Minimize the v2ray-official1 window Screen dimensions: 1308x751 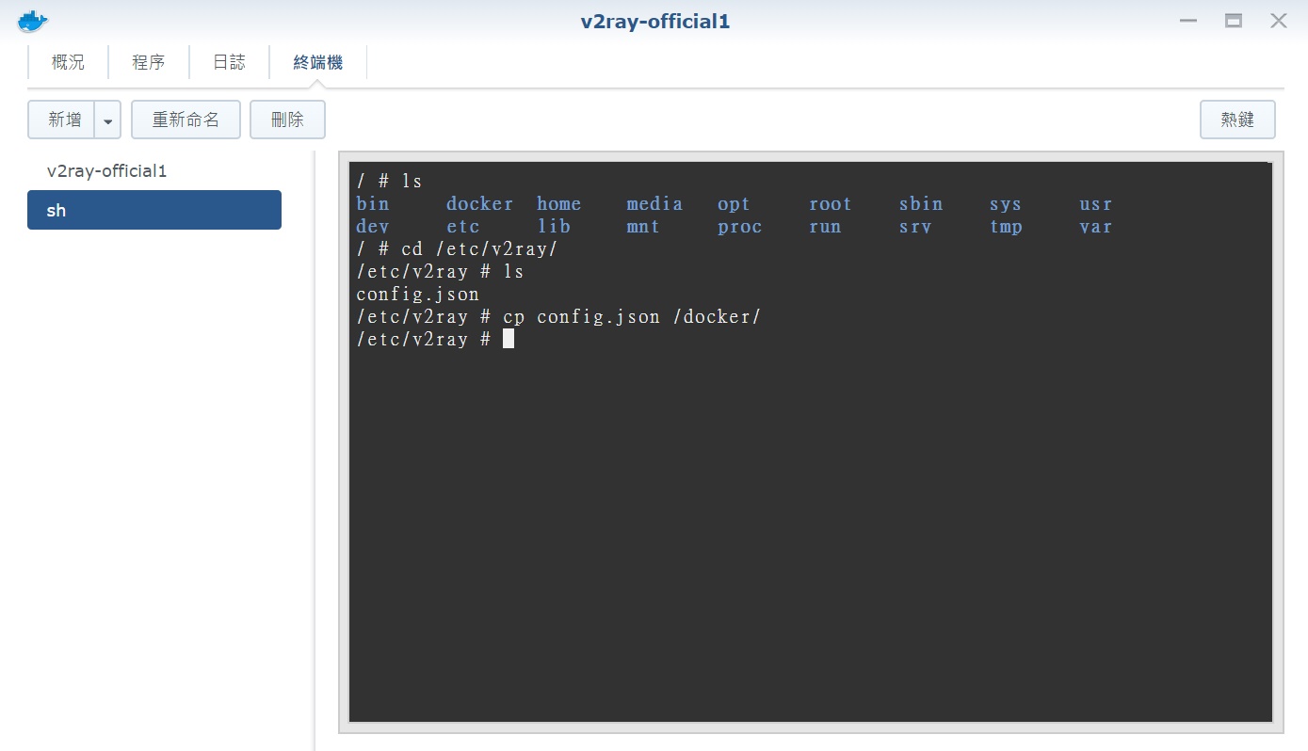click(x=1187, y=20)
